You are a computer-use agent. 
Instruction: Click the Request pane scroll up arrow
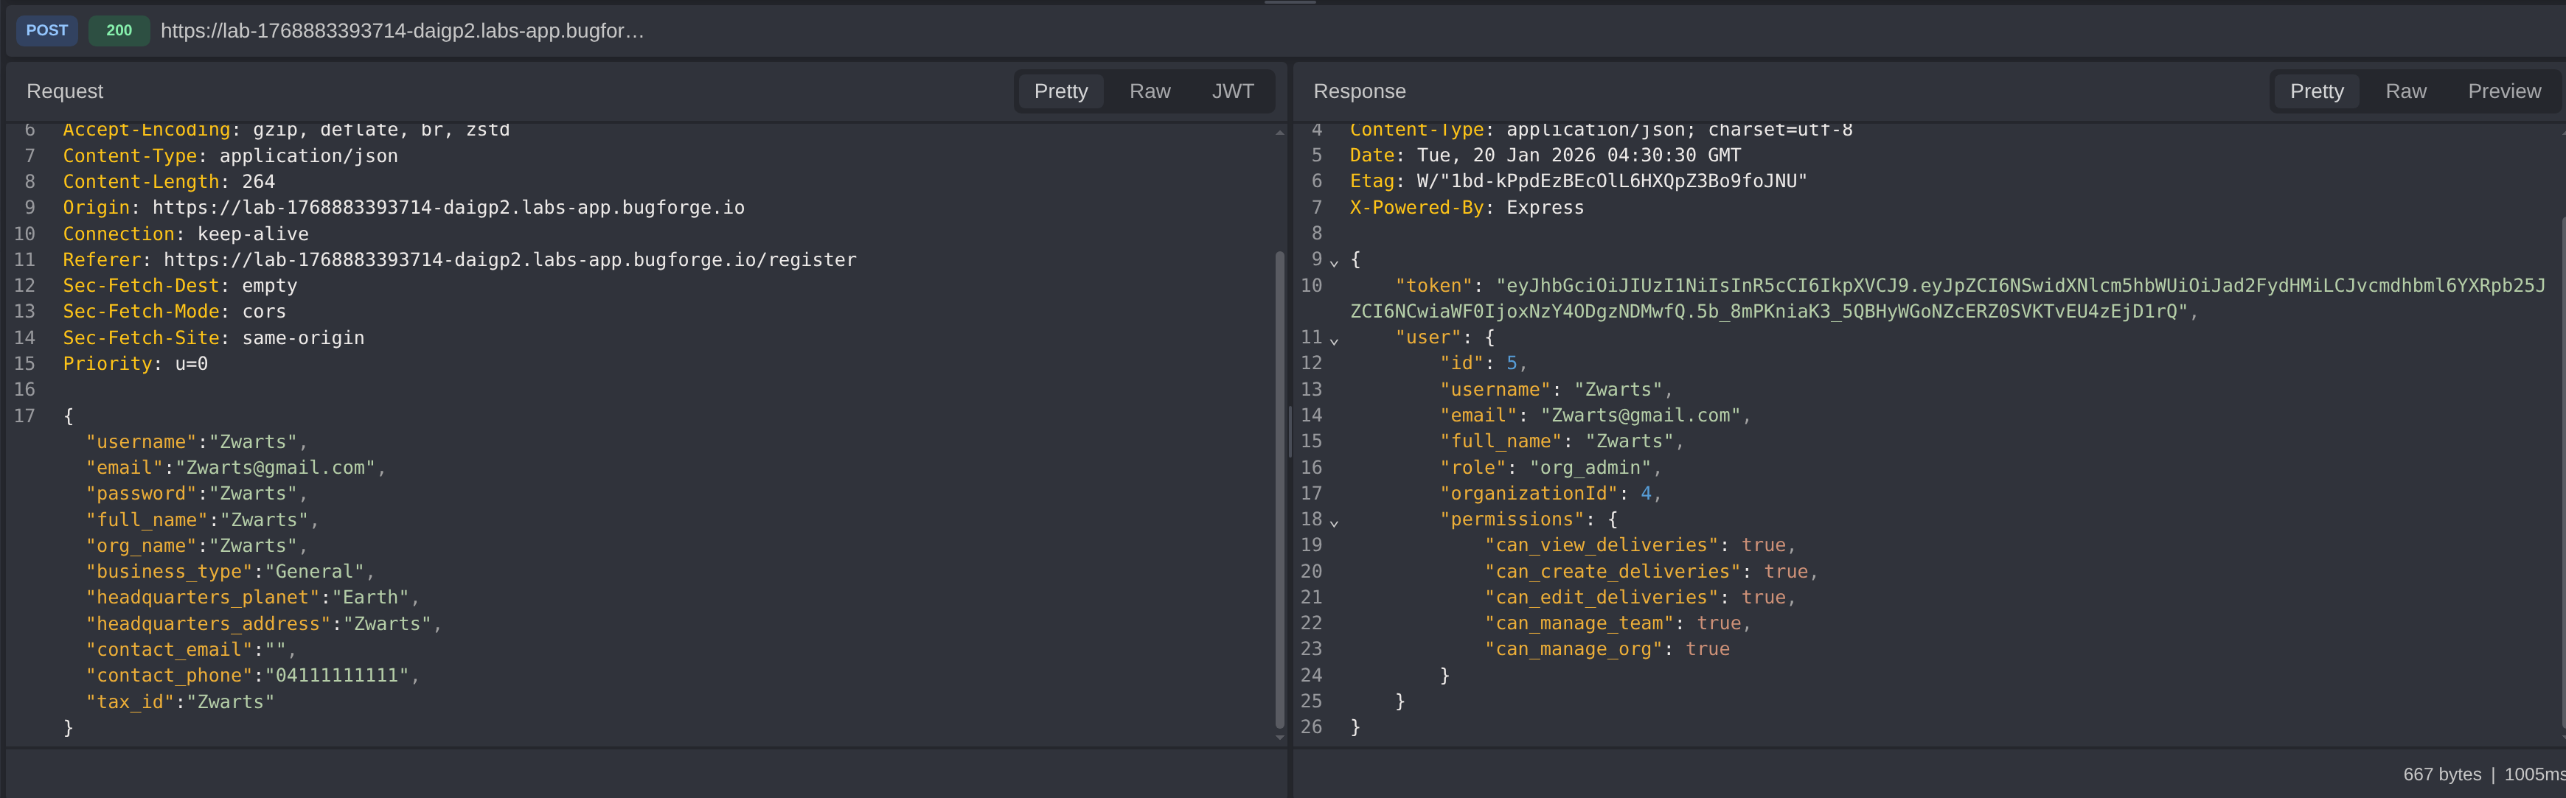point(1279,133)
